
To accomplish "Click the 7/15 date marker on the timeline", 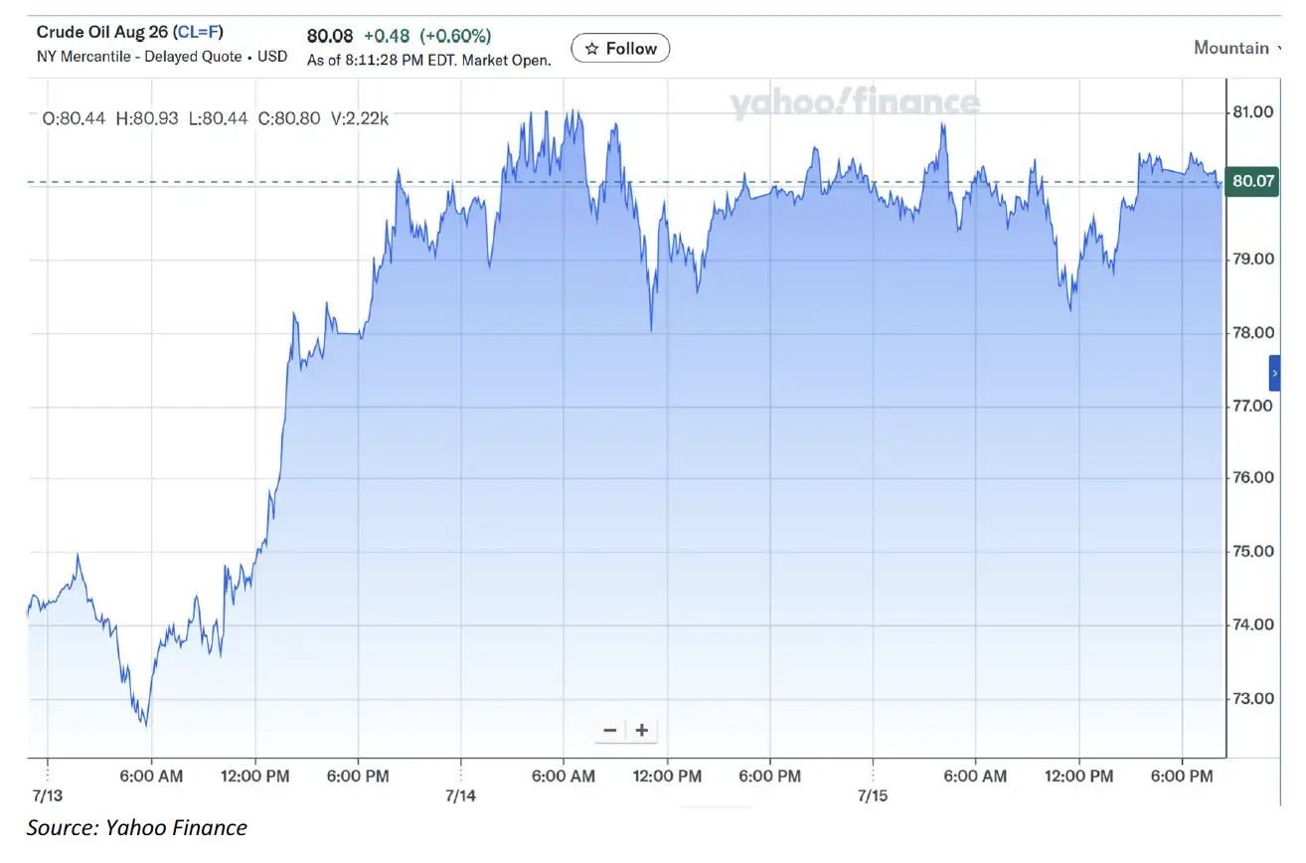I will pos(873,796).
